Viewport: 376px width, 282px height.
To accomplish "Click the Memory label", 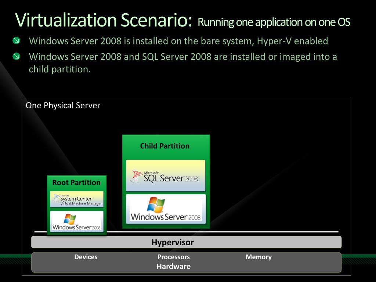I will (x=258, y=257).
